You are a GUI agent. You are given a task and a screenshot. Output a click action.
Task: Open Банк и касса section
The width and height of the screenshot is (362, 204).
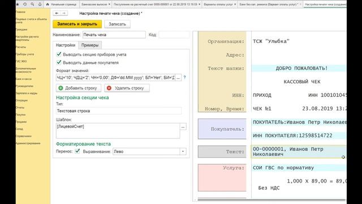click(24, 79)
